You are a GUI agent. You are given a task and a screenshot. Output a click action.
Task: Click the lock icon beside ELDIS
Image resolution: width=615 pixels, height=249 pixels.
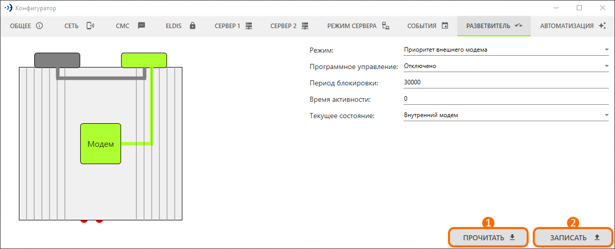193,26
